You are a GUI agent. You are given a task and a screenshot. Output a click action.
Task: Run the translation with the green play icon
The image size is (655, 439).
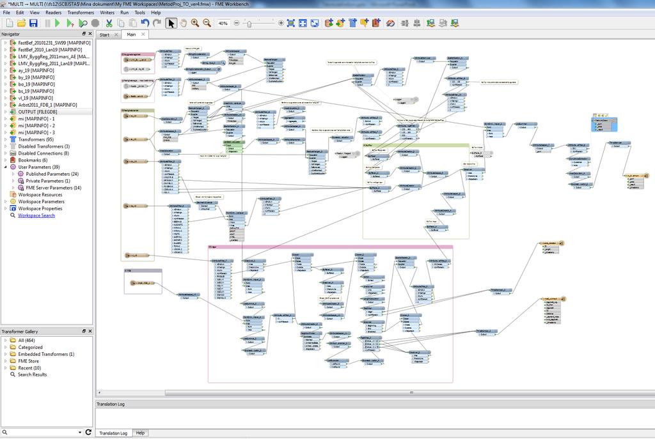point(58,23)
